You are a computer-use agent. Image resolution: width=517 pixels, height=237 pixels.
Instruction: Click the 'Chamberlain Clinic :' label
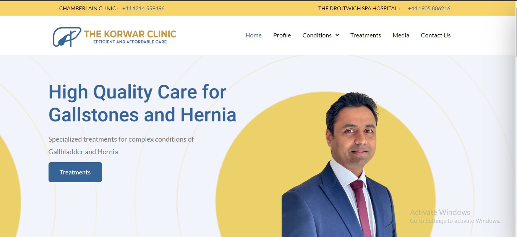coord(89,8)
